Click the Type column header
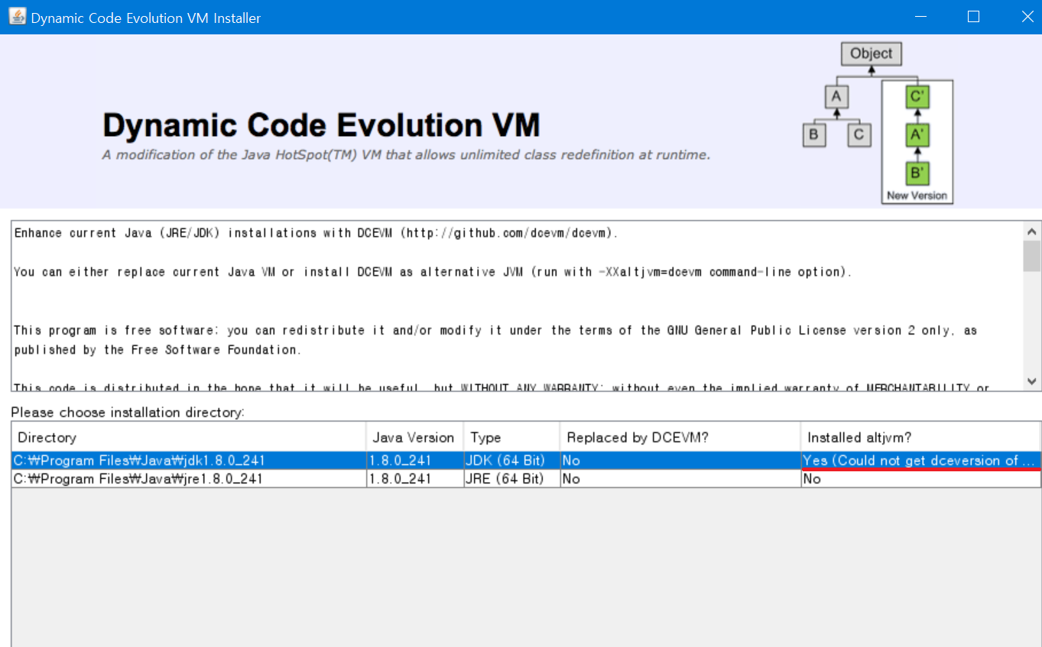 tap(511, 437)
